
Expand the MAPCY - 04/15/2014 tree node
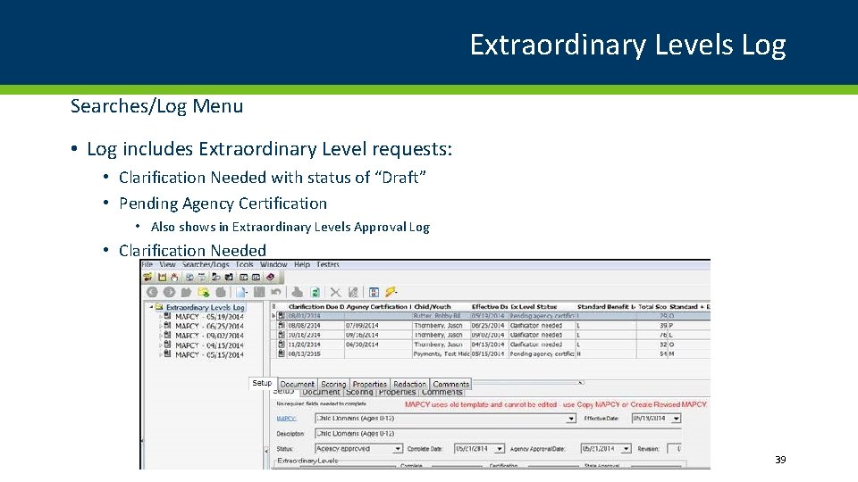pos(160,345)
